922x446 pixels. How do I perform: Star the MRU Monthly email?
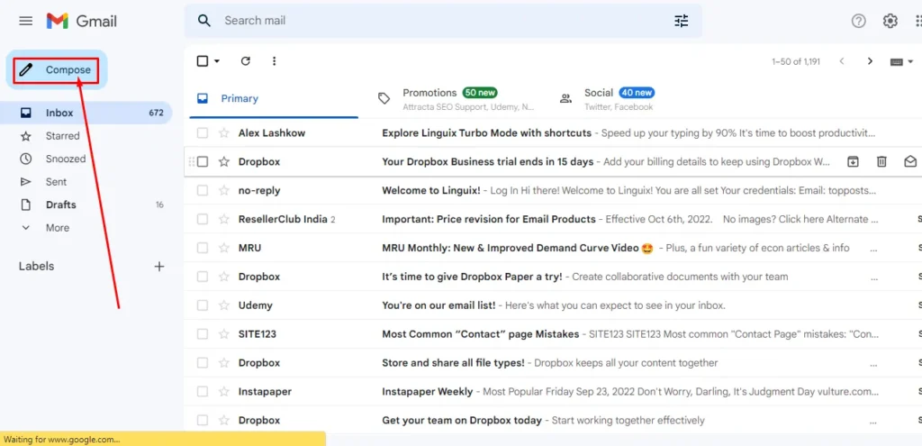[x=223, y=248]
